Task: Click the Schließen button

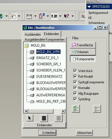Action: pos(47,133)
